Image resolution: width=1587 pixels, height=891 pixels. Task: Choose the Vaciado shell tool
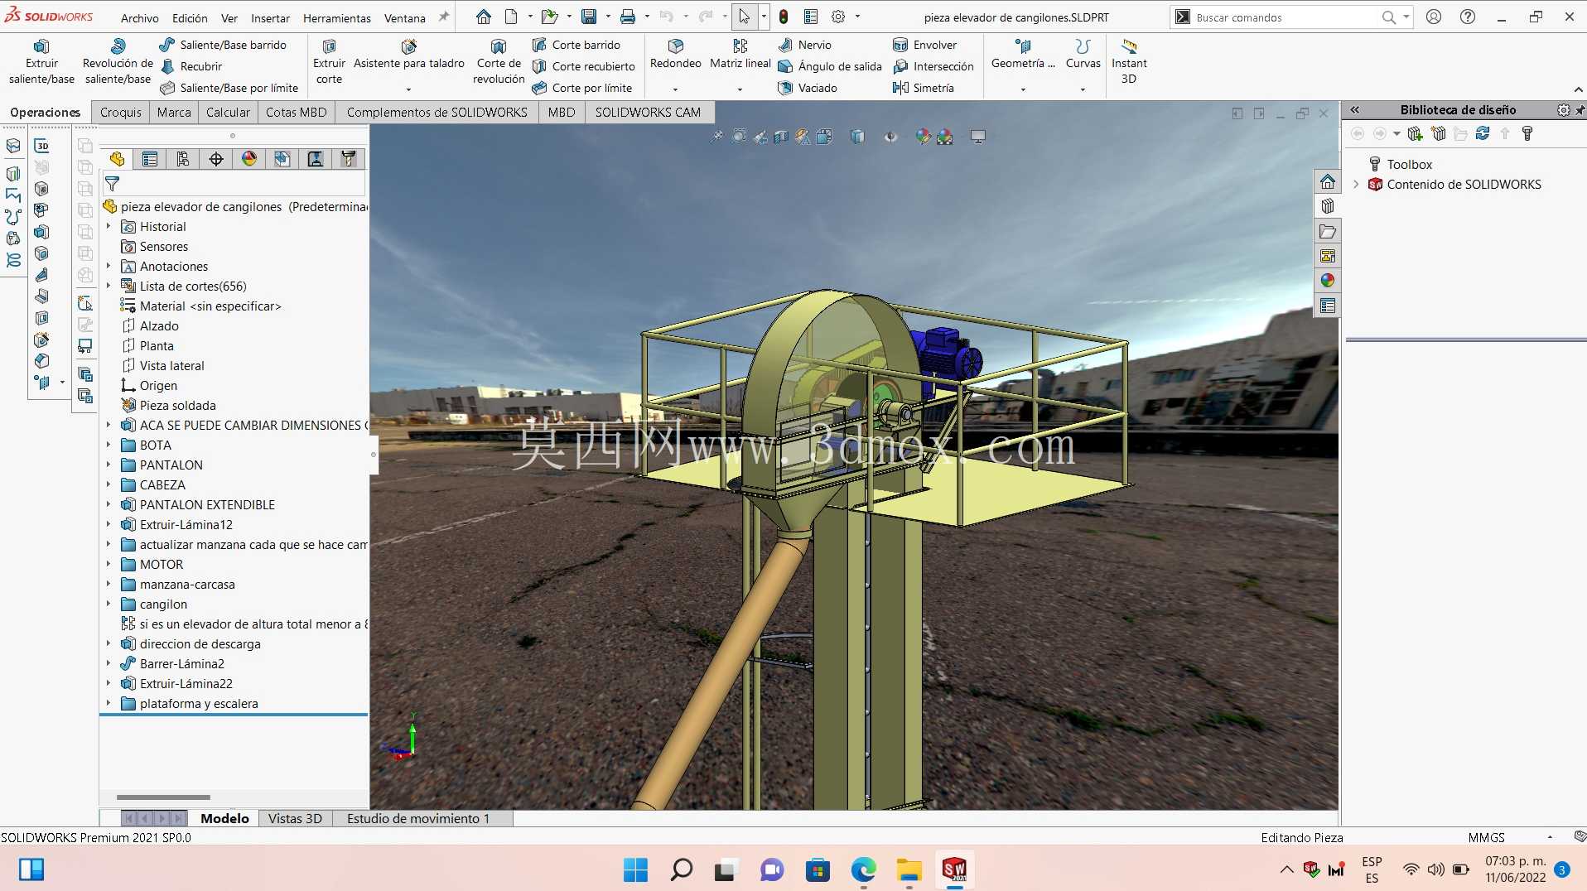tap(808, 88)
